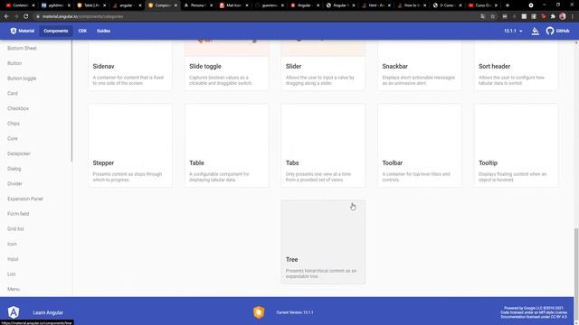The image size is (579, 325).
Task: Open the Slider component card
Action: pos(323,66)
